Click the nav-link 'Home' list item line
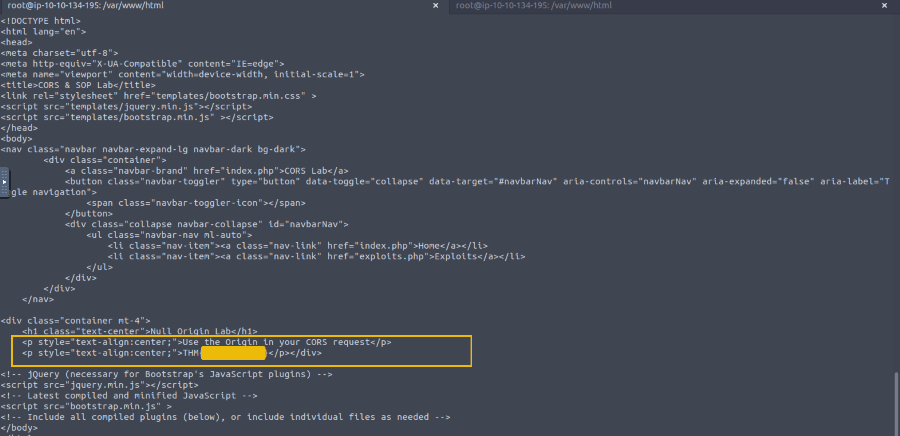The image size is (900, 436). [298, 246]
